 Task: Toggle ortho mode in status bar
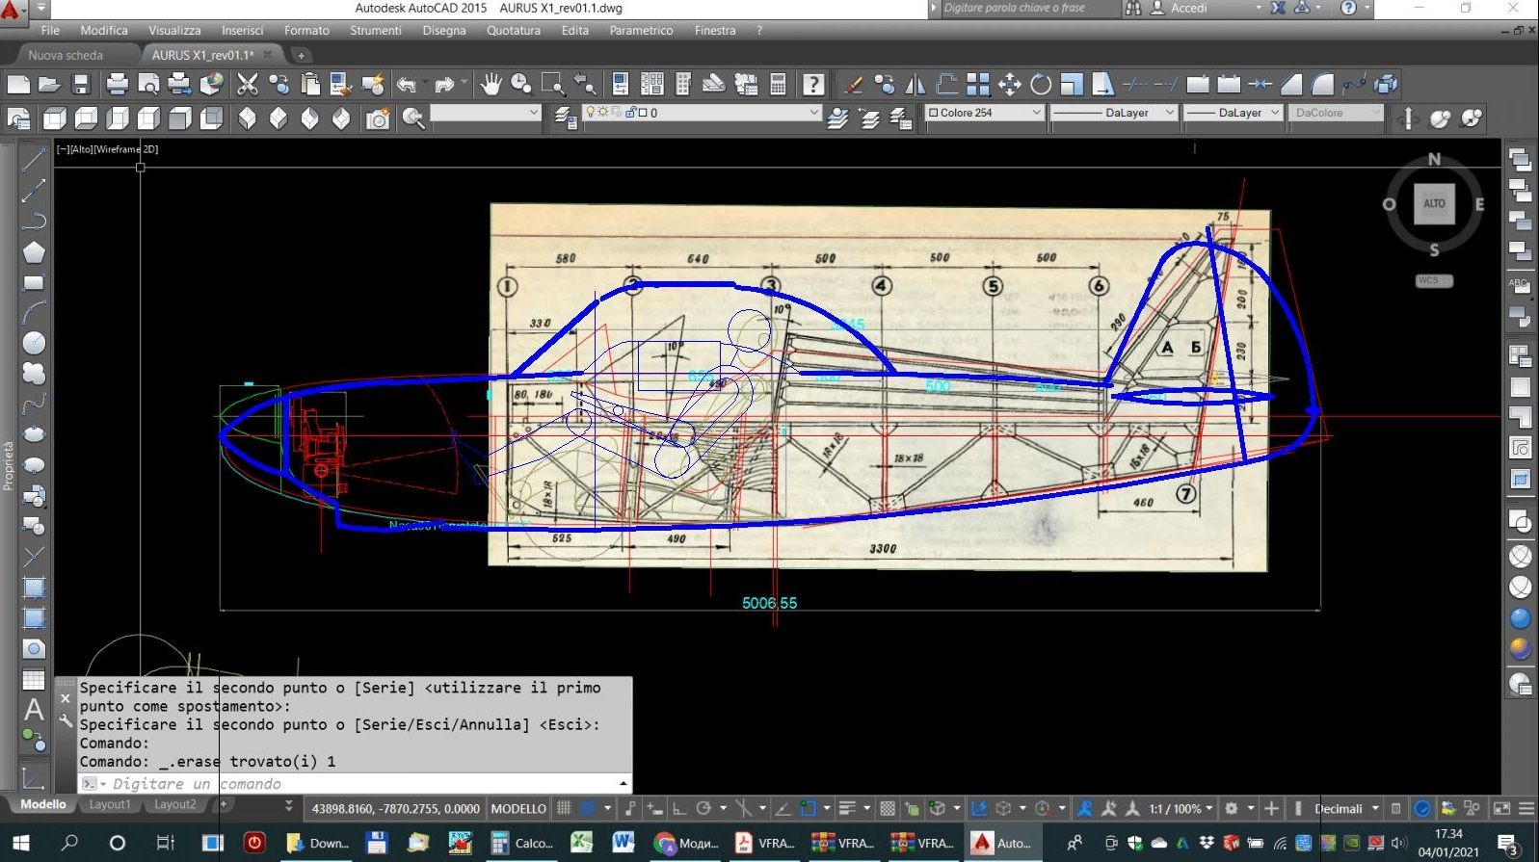(678, 808)
